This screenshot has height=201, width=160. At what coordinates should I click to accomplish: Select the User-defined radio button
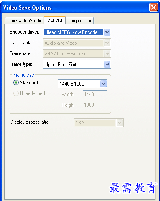click(16, 93)
